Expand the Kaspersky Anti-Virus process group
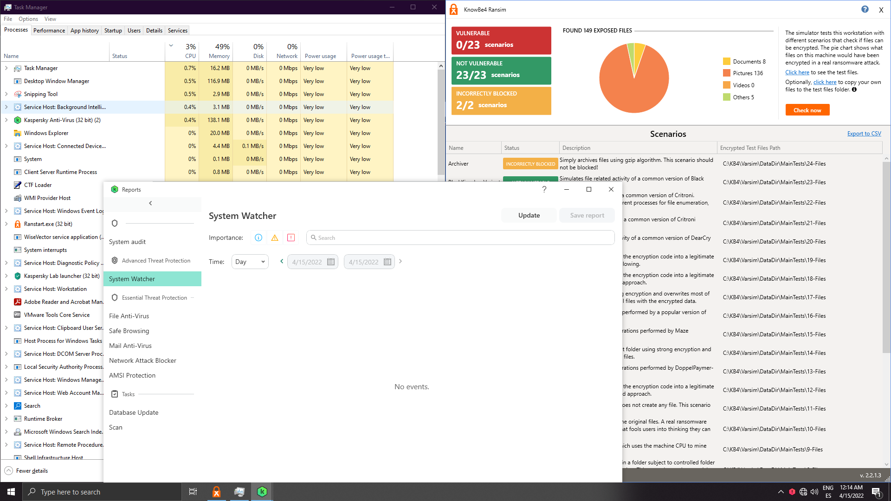The height and width of the screenshot is (501, 891). (x=6, y=120)
